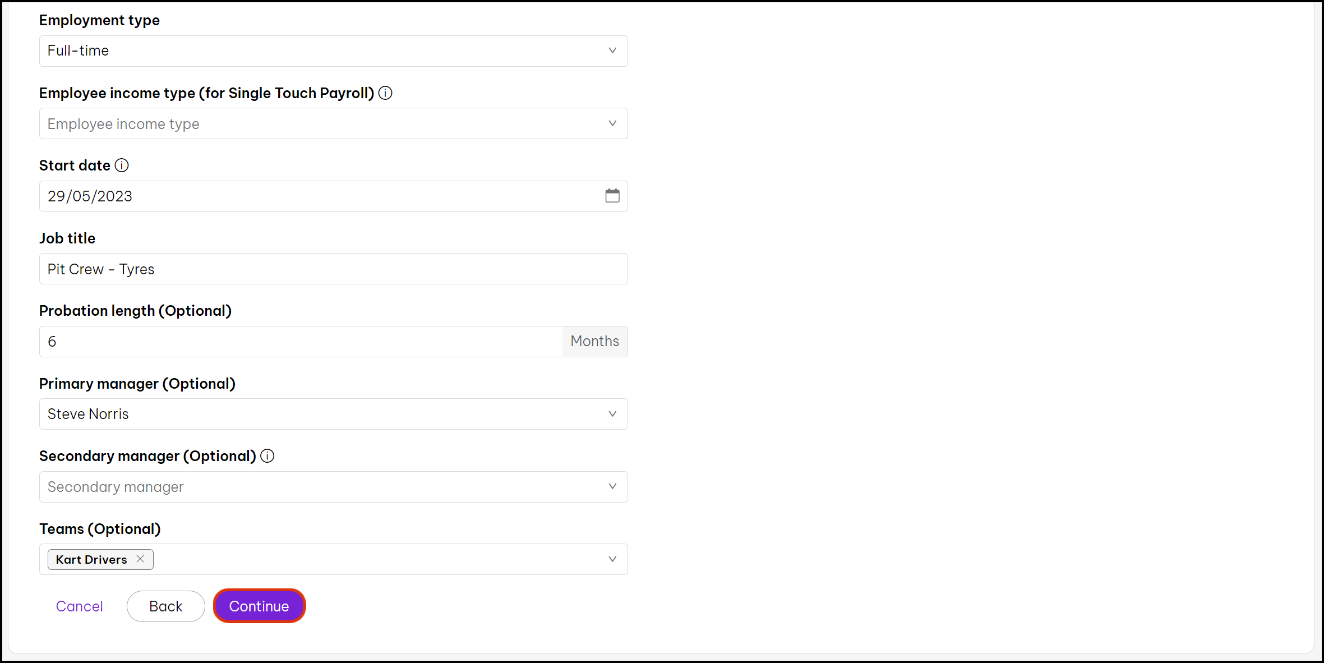The height and width of the screenshot is (663, 1324).
Task: Click info icon beside Employee income type label
Action: coord(385,93)
